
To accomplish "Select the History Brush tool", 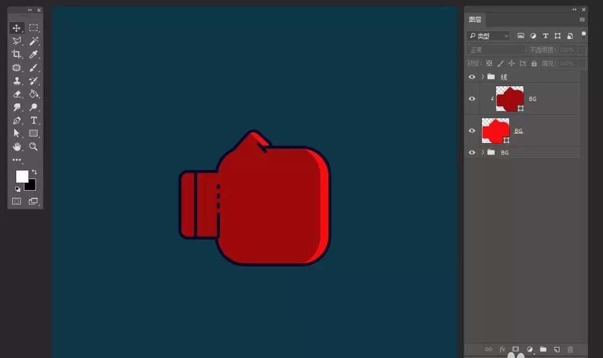I will (33, 81).
